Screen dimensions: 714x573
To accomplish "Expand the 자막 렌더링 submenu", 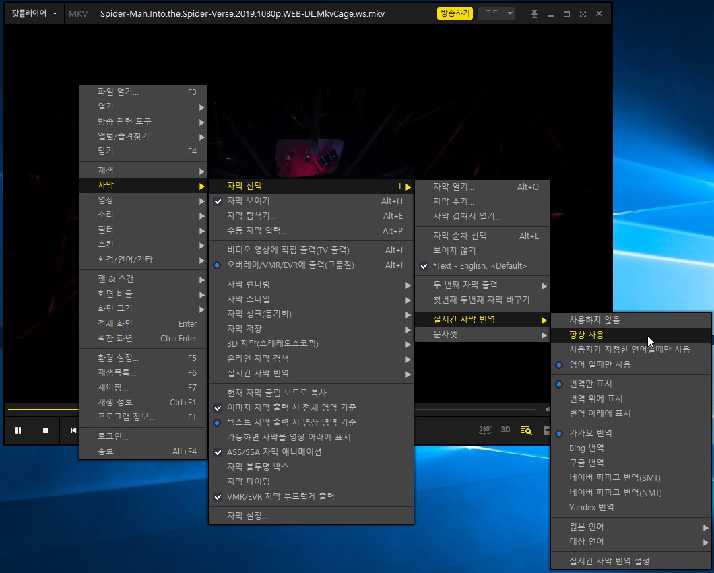I will pyautogui.click(x=311, y=284).
